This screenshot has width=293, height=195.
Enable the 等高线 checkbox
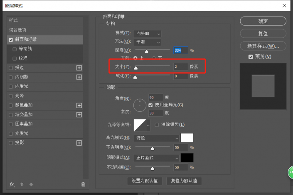coord(15,49)
